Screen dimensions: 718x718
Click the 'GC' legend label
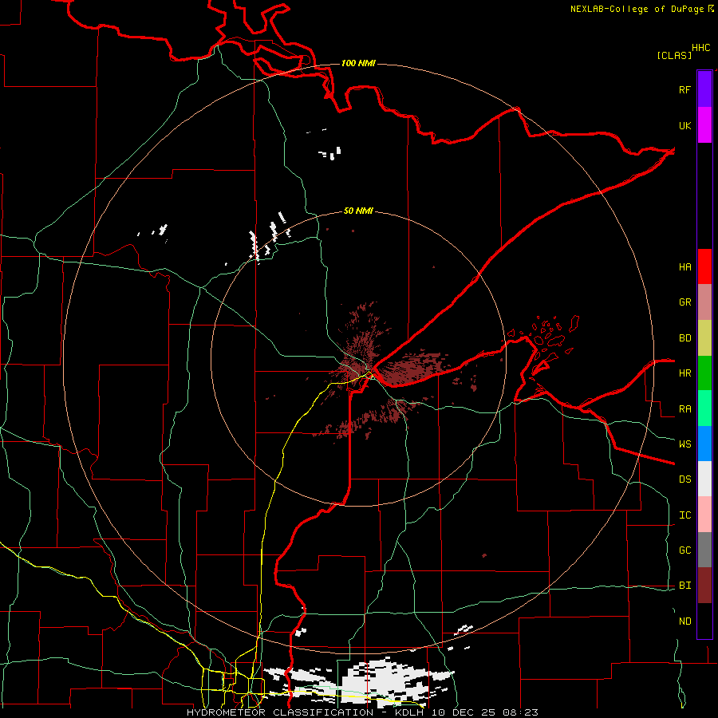[x=684, y=550]
